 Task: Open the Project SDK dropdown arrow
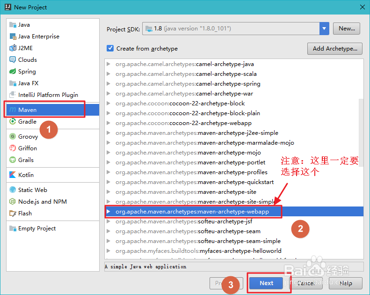tap(324, 29)
